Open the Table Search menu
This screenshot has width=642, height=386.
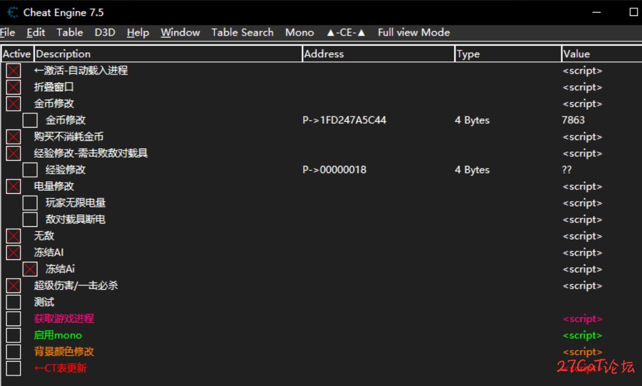[x=242, y=33]
